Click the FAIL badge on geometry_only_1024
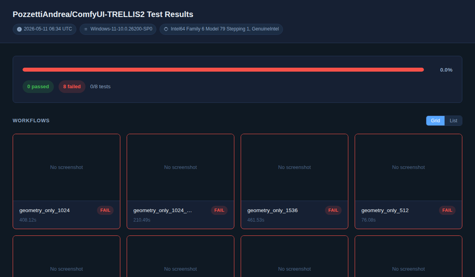 (x=105, y=211)
